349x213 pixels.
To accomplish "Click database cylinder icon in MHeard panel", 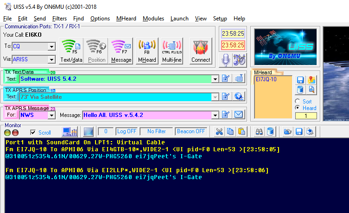I will point(300,90).
